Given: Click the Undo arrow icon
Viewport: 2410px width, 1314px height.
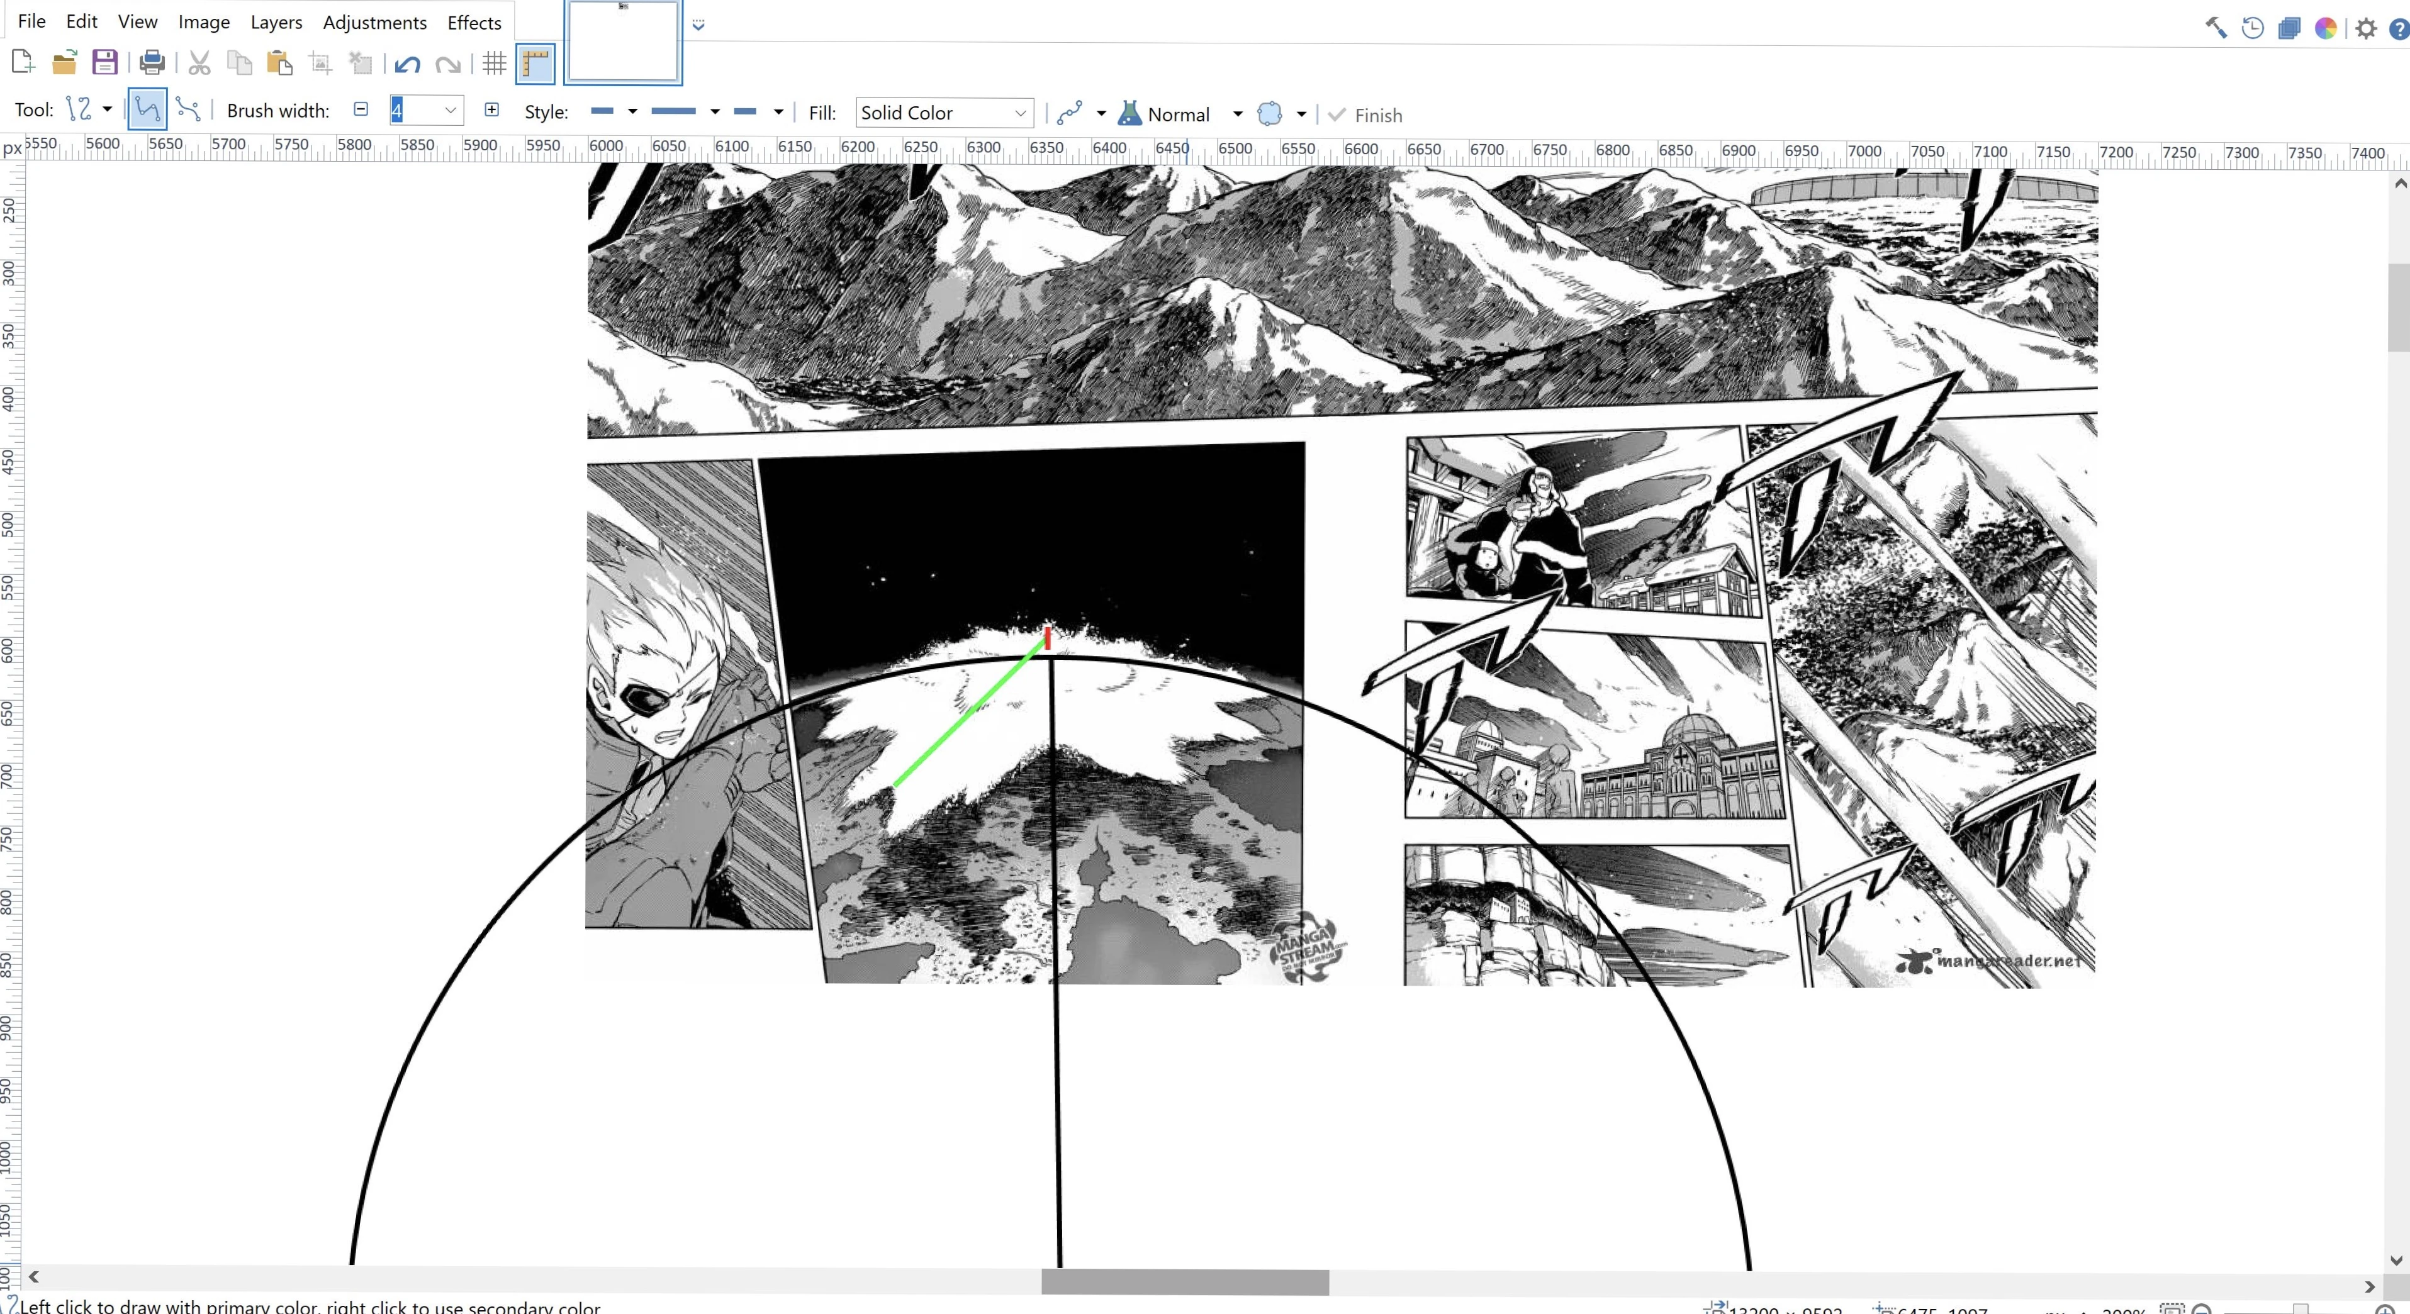Looking at the screenshot, I should 407,64.
